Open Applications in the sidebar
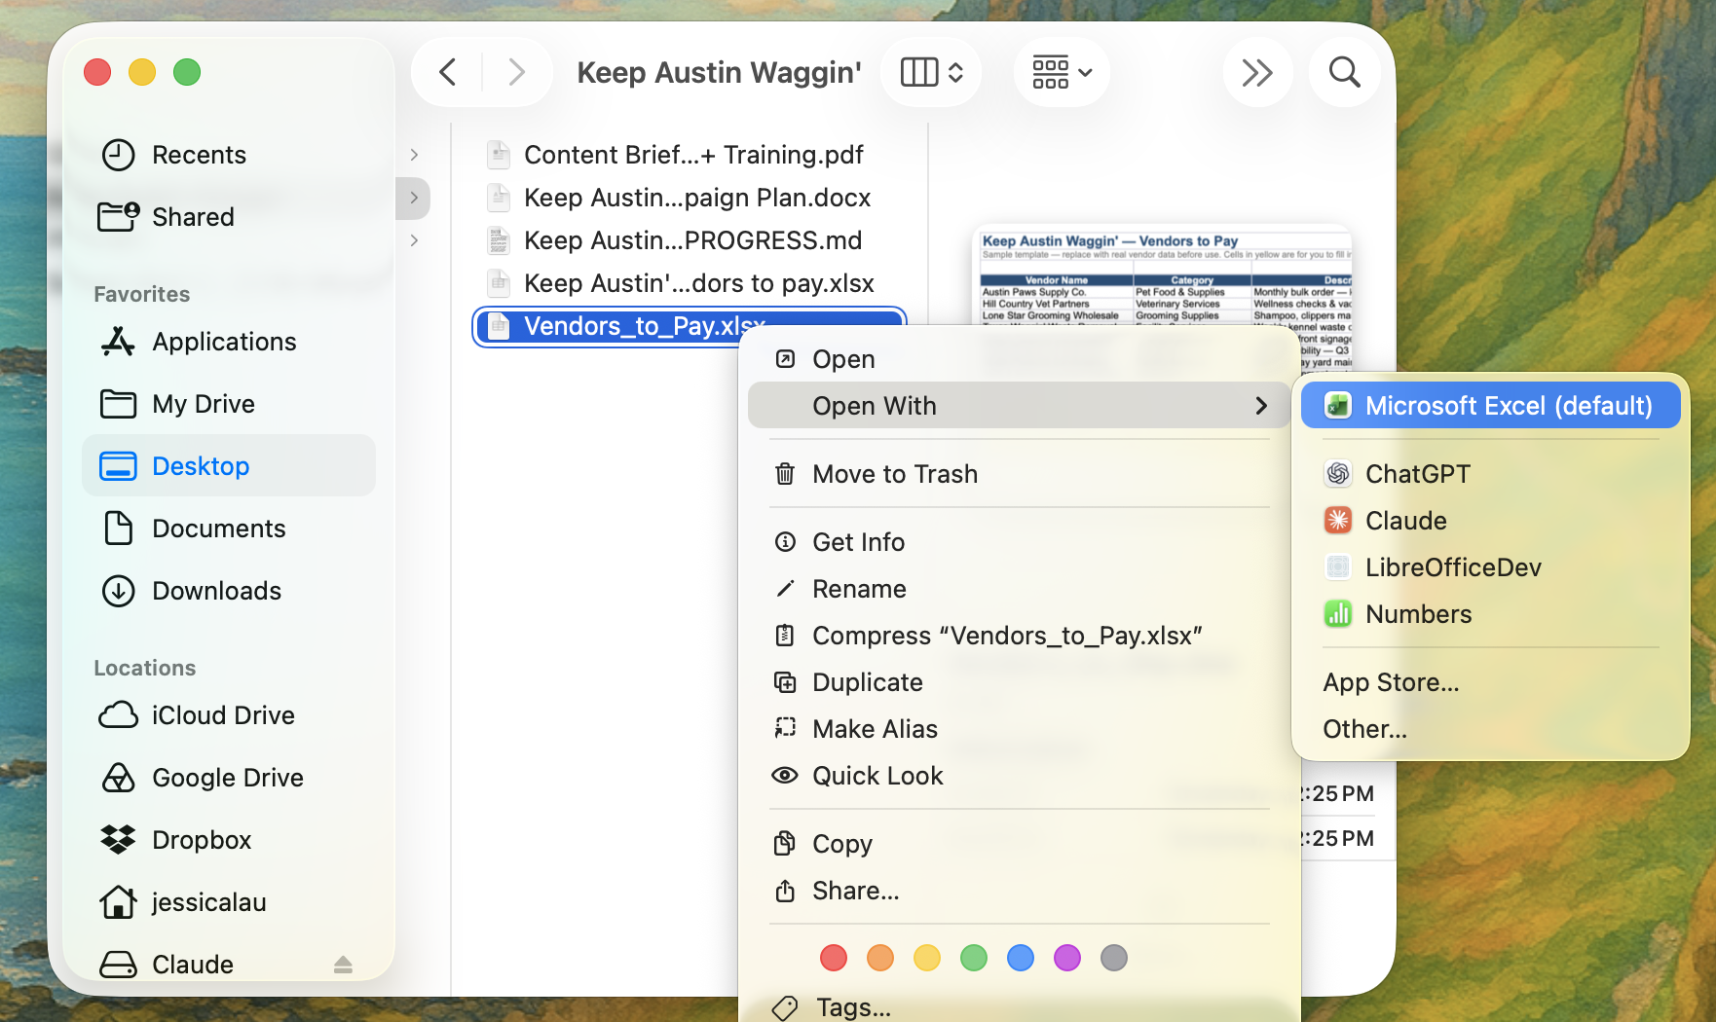Screen dimensions: 1716x1022 229,342
